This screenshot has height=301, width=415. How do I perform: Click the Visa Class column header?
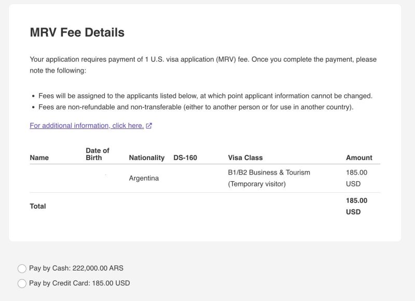245,157
